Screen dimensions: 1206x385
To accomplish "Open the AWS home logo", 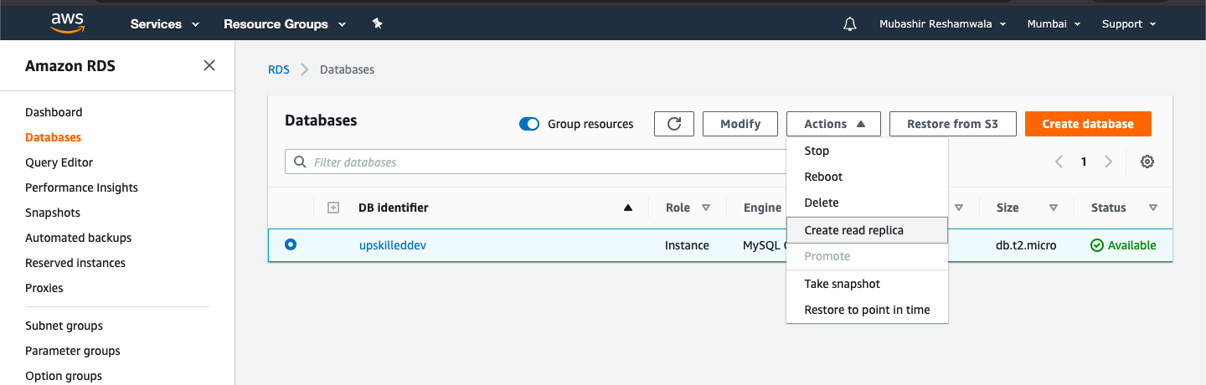I will click(x=67, y=23).
